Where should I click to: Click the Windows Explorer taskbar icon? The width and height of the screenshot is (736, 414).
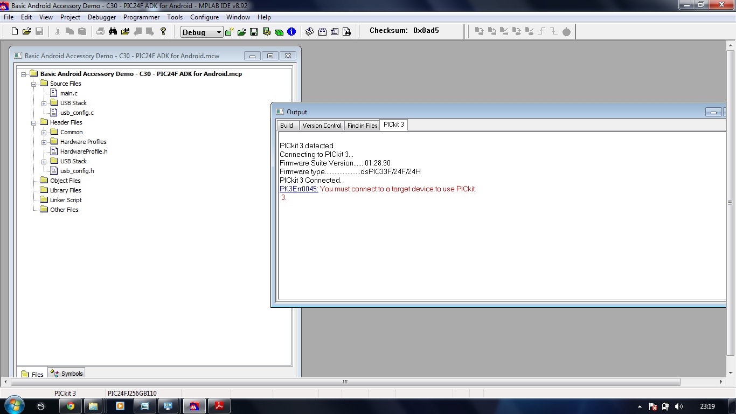tap(93, 406)
